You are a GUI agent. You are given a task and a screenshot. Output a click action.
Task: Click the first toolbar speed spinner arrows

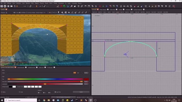(28, 6)
